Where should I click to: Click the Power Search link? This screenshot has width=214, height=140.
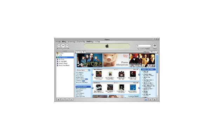pos(80,76)
